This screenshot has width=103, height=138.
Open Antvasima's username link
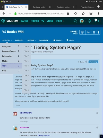(x=24, y=127)
